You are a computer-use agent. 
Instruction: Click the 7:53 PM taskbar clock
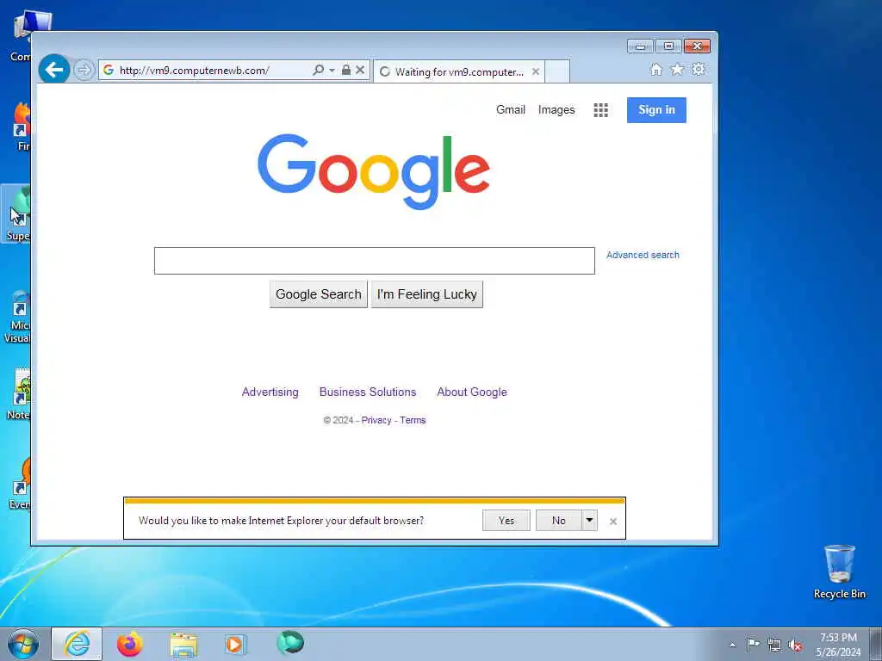pyautogui.click(x=838, y=645)
